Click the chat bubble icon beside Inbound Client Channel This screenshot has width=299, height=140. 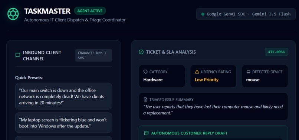(x=18, y=56)
